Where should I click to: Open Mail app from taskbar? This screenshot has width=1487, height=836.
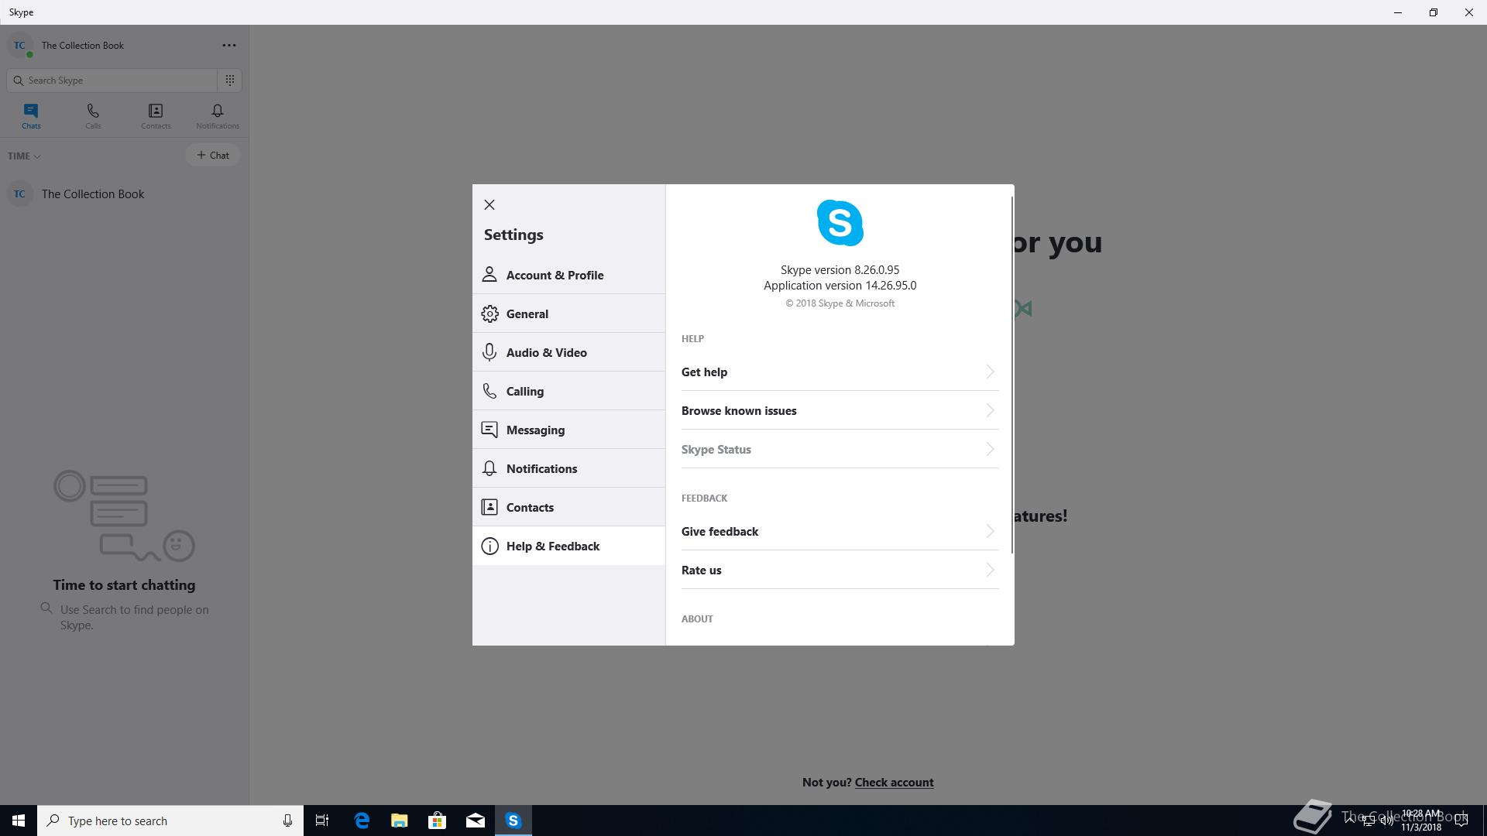pos(476,821)
